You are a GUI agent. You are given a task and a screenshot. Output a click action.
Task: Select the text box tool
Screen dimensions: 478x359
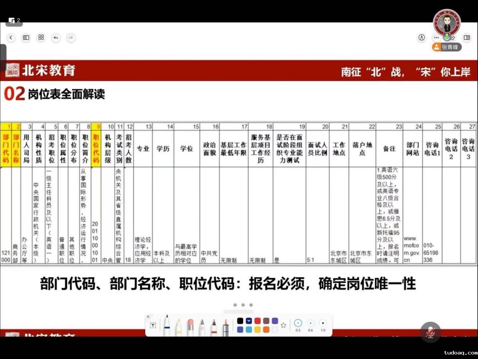[x=153, y=325]
